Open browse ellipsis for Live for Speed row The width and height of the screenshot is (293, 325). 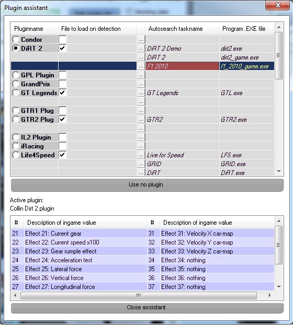click(141, 155)
